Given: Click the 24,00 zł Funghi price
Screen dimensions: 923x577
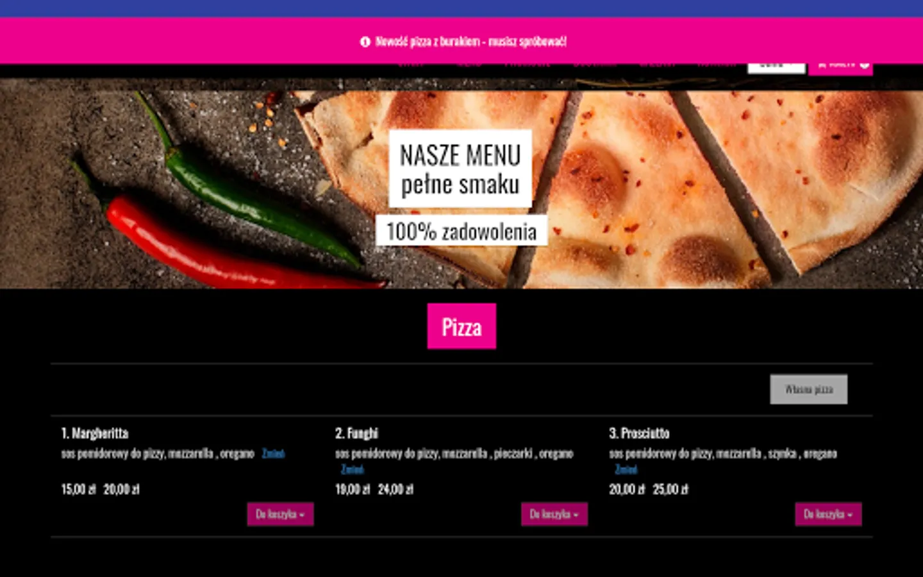Looking at the screenshot, I should pyautogui.click(x=395, y=489).
